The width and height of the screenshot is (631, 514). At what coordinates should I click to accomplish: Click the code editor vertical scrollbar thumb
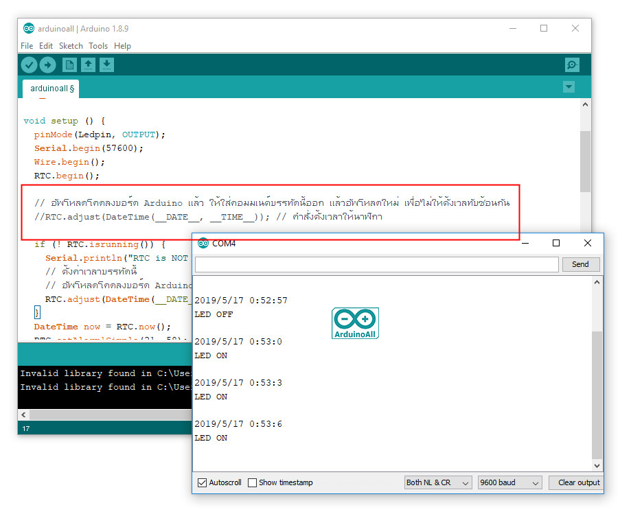tap(585, 161)
